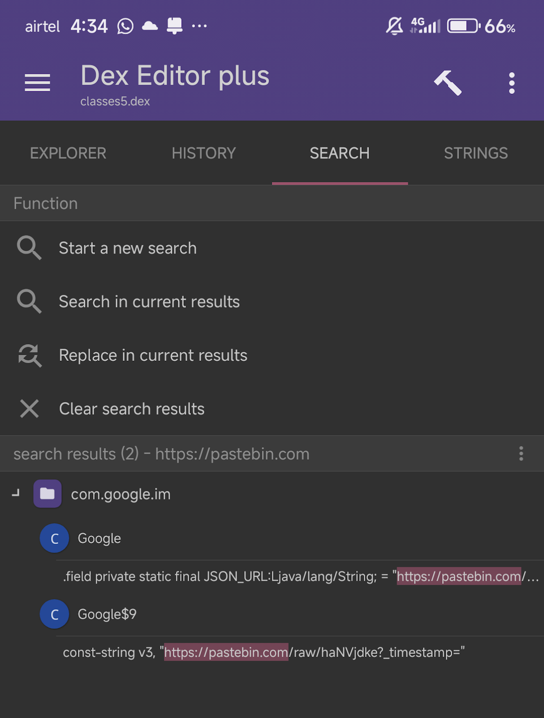
Task: Tap the hammer build icon
Action: point(448,83)
